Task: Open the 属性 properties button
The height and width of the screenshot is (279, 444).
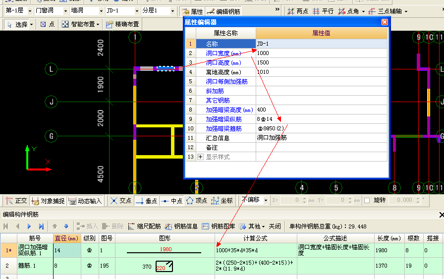Action: click(x=193, y=11)
